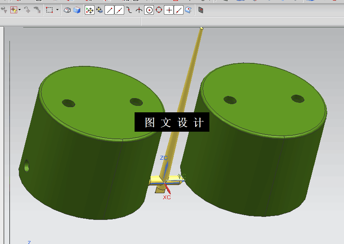Viewport: 344px width, 244px height.
Task: Toggle Arc Center snap
Action: pyautogui.click(x=149, y=10)
